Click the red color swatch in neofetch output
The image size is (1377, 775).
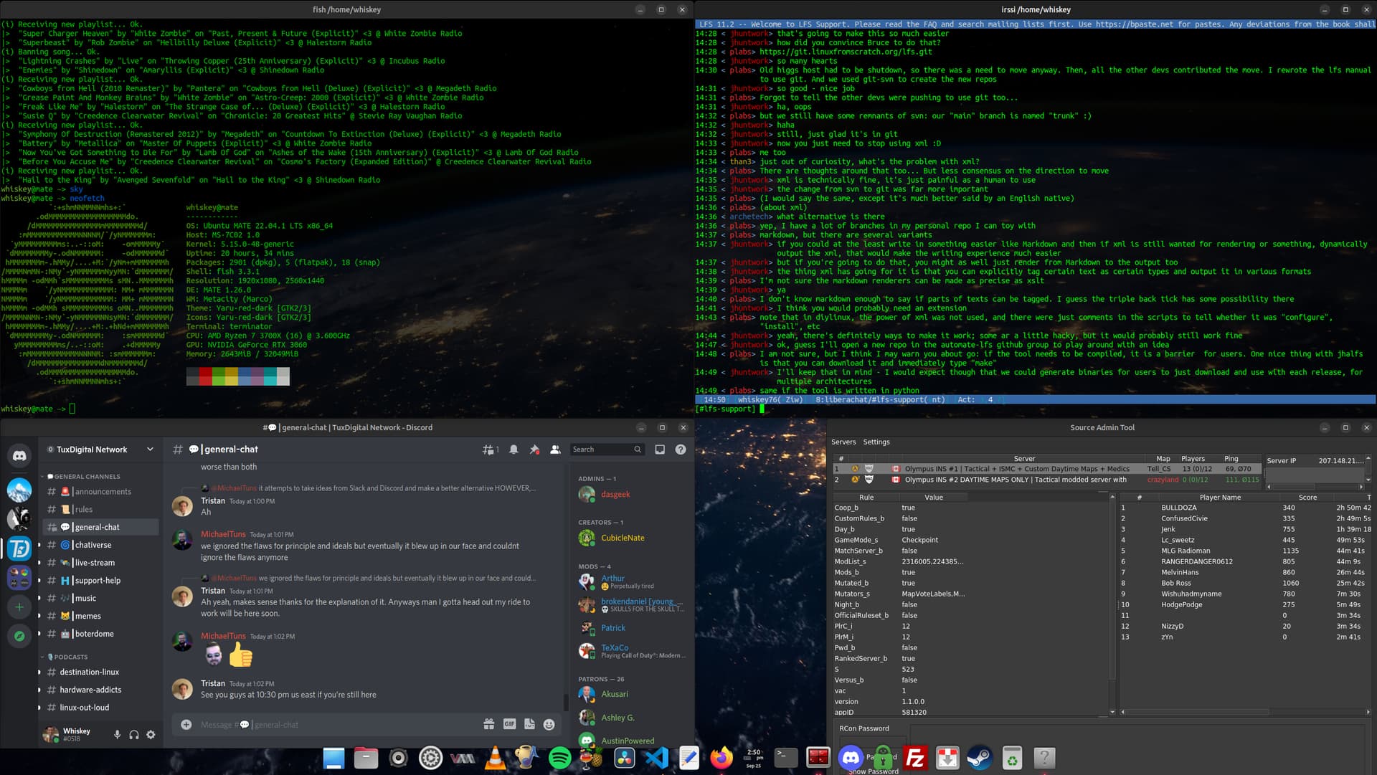pyautogui.click(x=206, y=376)
